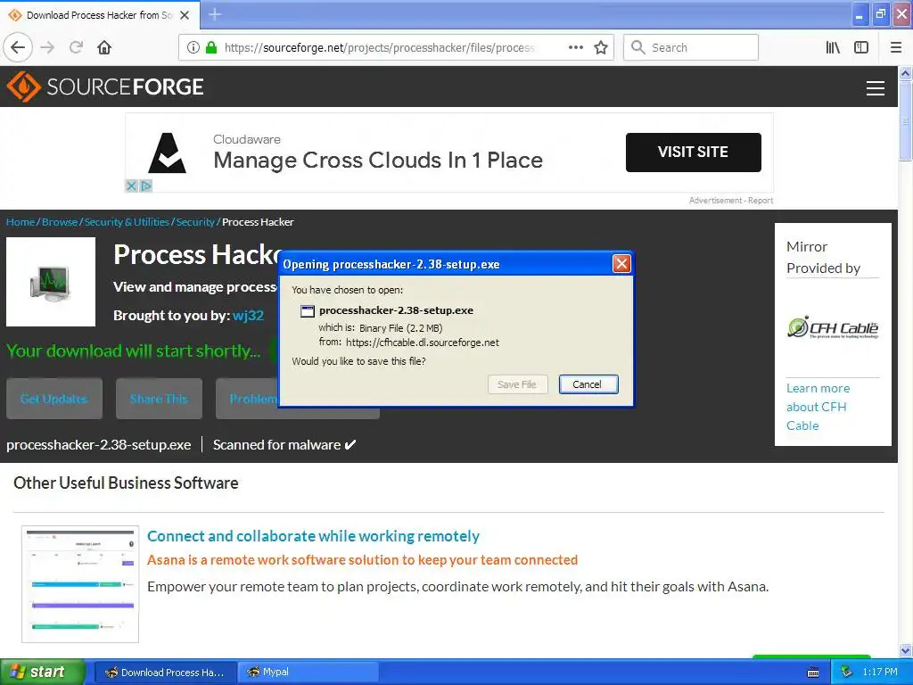913x685 pixels.
Task: Click Save File in the download dialog
Action: coord(517,384)
